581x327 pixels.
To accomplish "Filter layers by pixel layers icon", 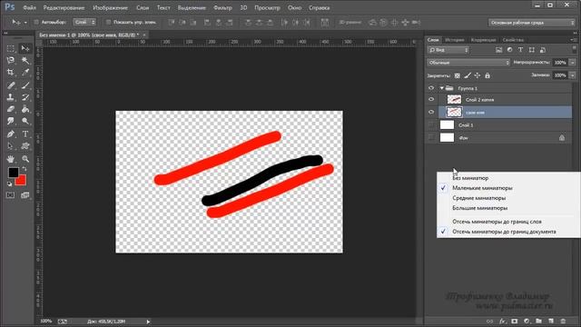I will point(498,50).
